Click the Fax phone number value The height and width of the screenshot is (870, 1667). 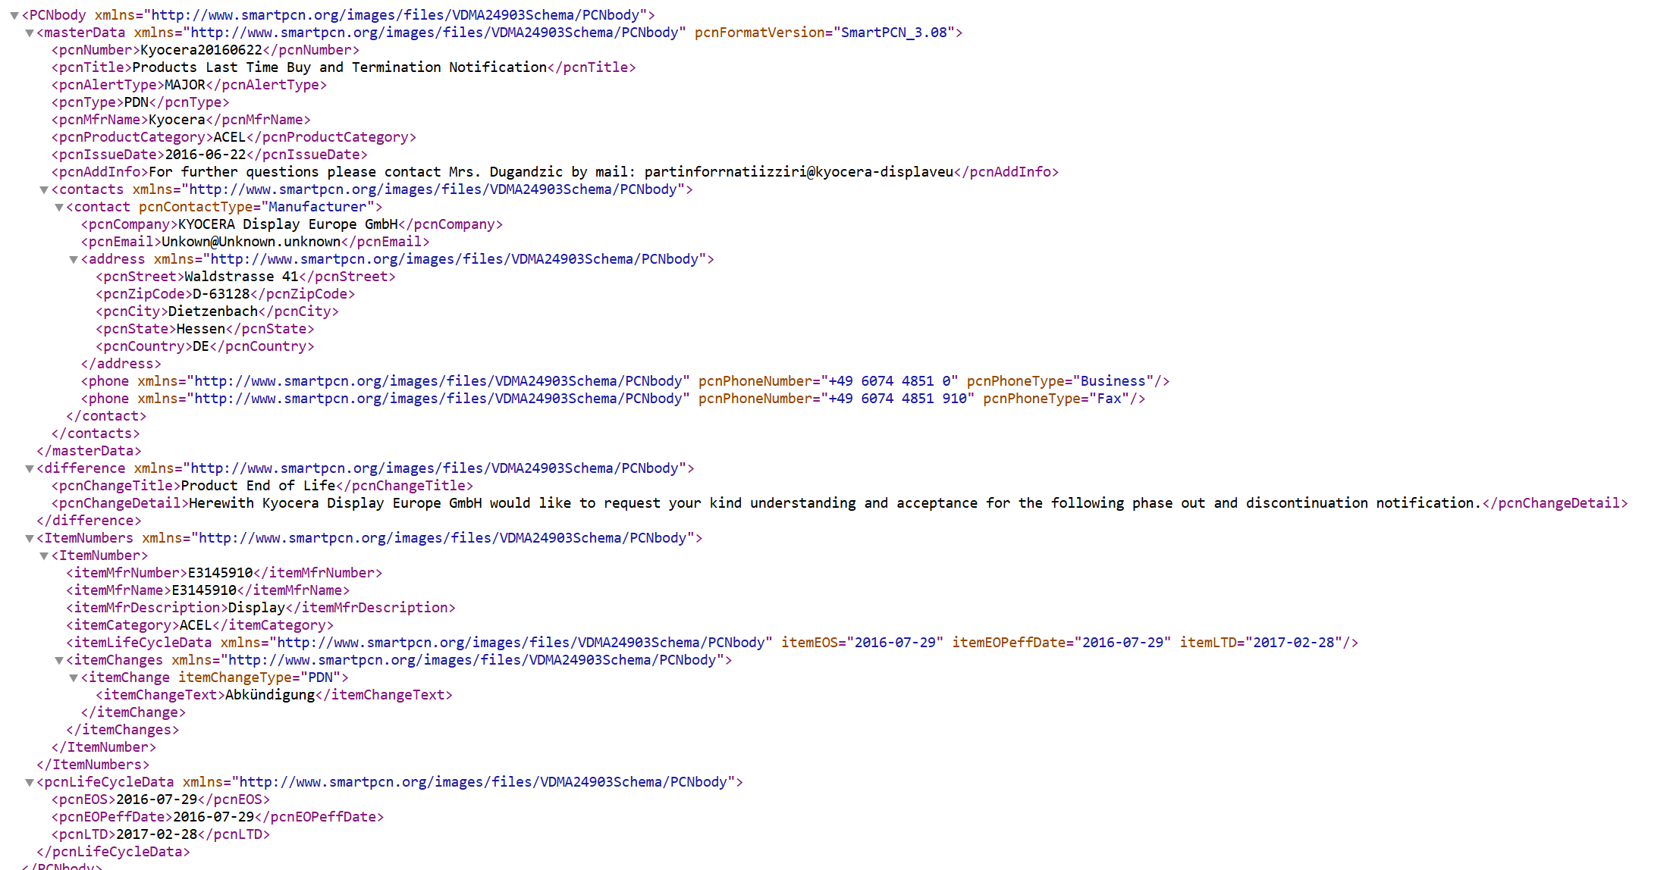[x=897, y=399]
